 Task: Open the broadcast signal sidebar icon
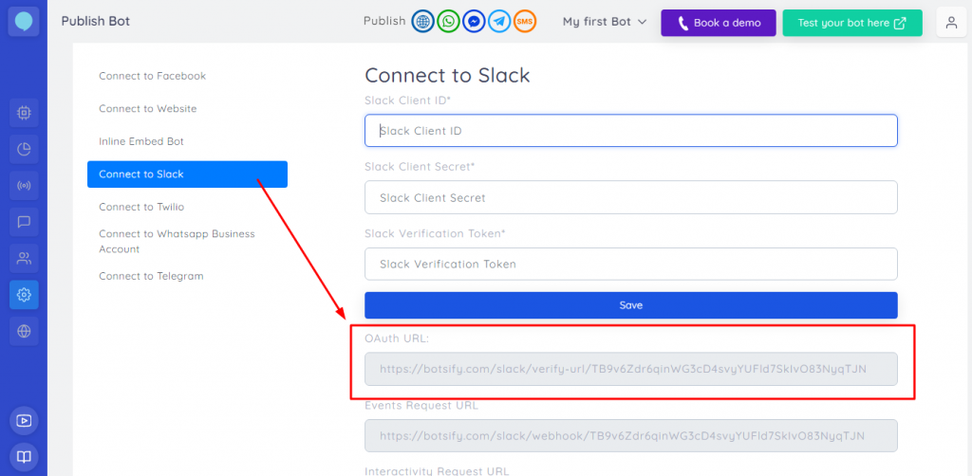tap(24, 185)
